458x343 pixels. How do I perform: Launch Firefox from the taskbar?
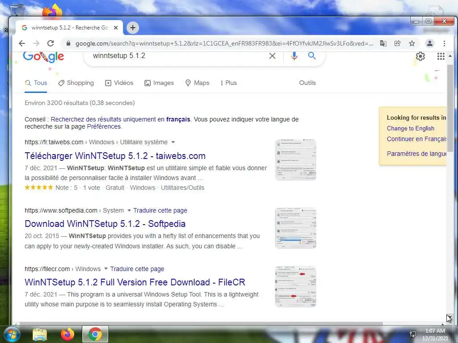point(68,334)
